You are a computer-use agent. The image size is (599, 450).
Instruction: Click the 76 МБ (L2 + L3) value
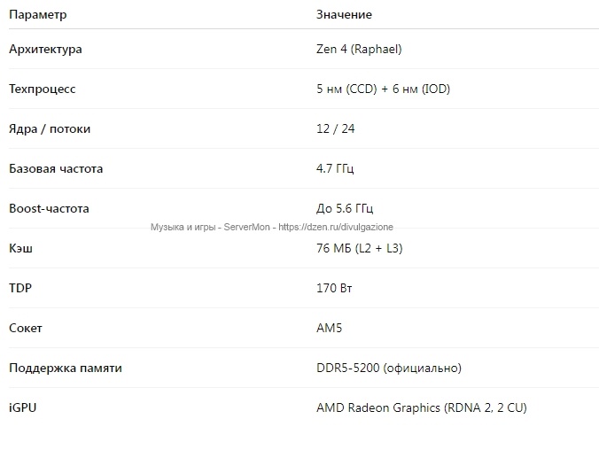(360, 248)
